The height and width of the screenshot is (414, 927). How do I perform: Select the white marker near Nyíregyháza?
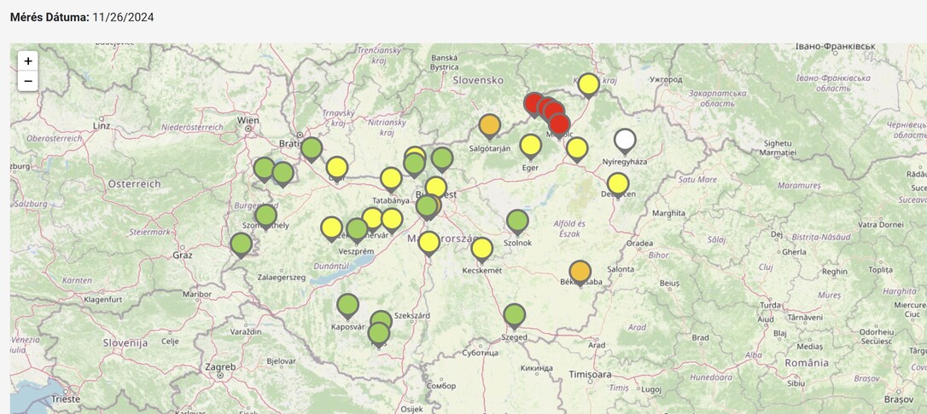click(x=625, y=142)
